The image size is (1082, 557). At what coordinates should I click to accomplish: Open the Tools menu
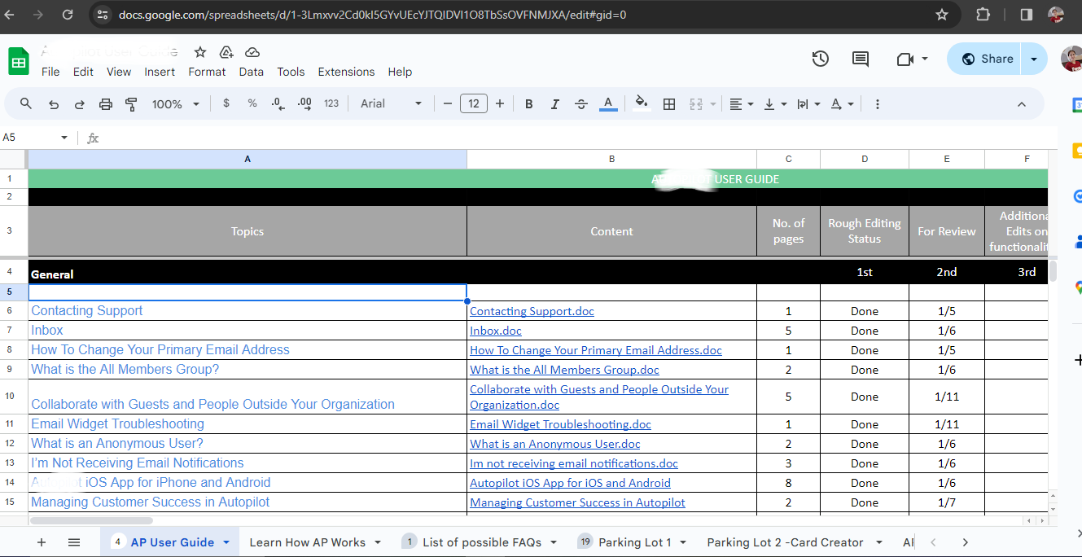click(291, 72)
